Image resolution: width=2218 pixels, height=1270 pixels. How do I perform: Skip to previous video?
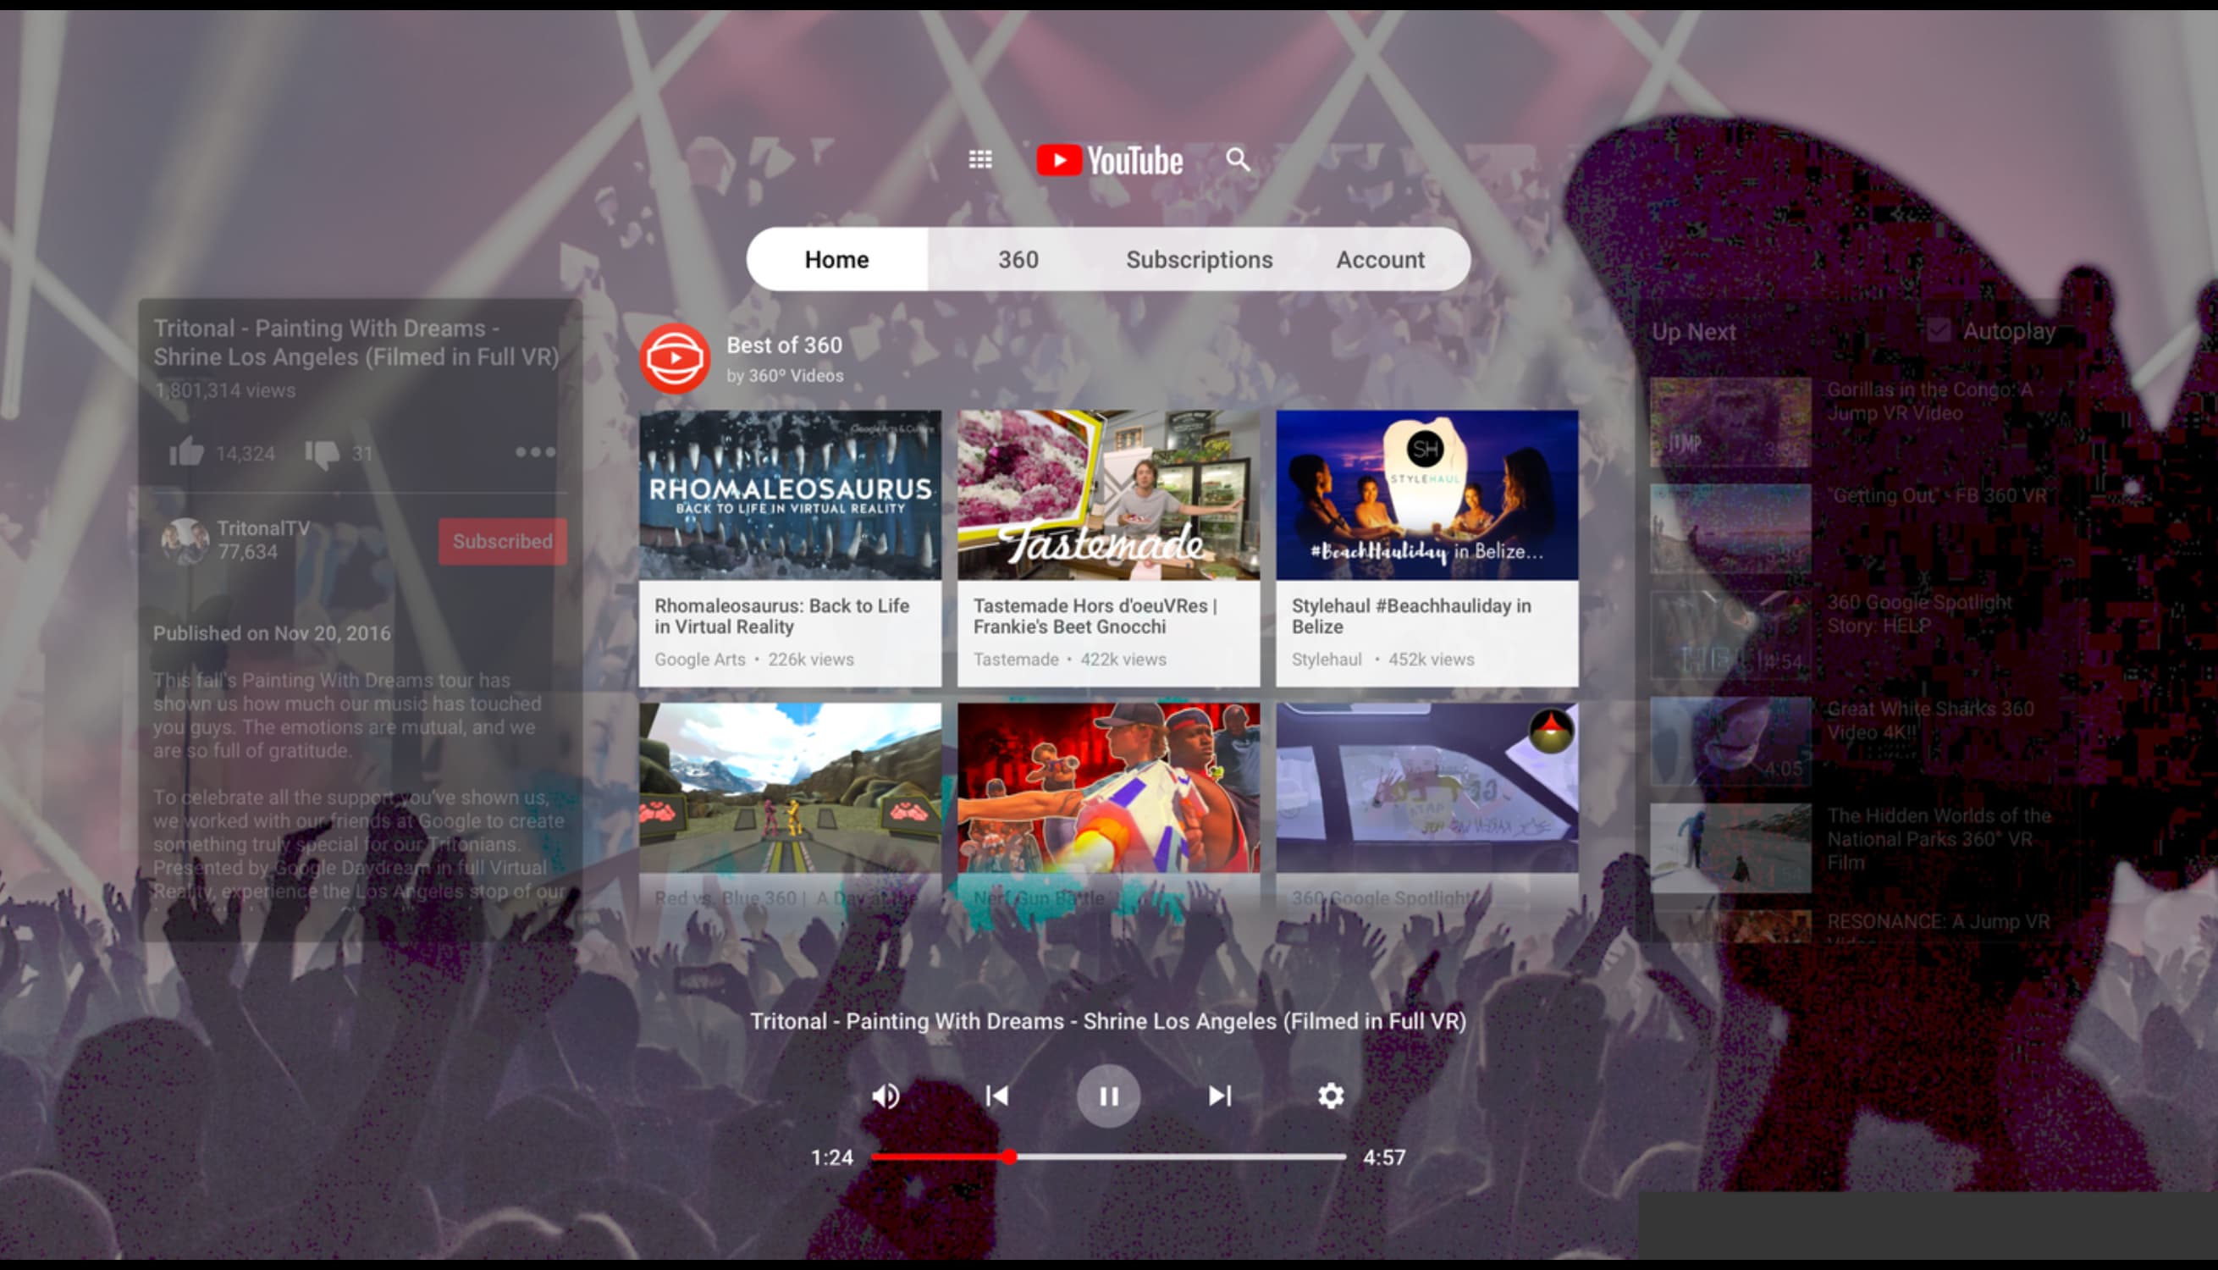pos(996,1096)
